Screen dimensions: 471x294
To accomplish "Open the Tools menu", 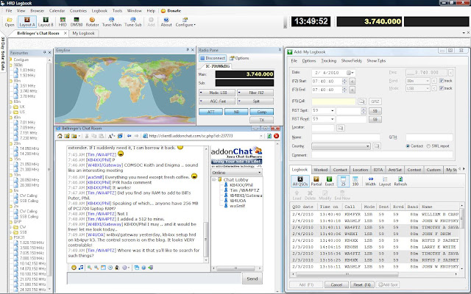I will click(x=117, y=10).
